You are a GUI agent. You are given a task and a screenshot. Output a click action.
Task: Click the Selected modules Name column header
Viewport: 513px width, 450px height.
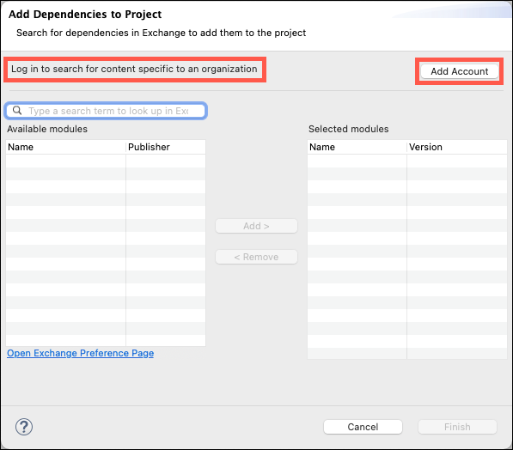tap(357, 147)
